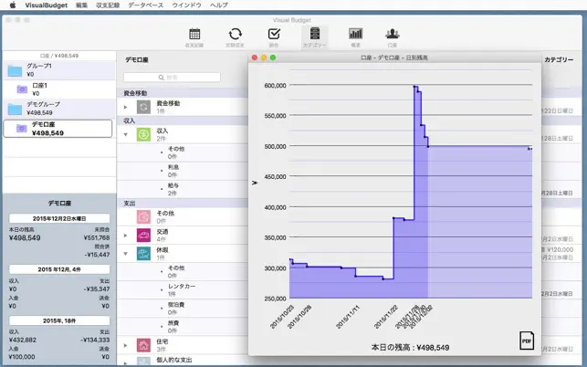Select the 旅費 subcategory row
Screen dimensions: 587x367
tap(183, 327)
